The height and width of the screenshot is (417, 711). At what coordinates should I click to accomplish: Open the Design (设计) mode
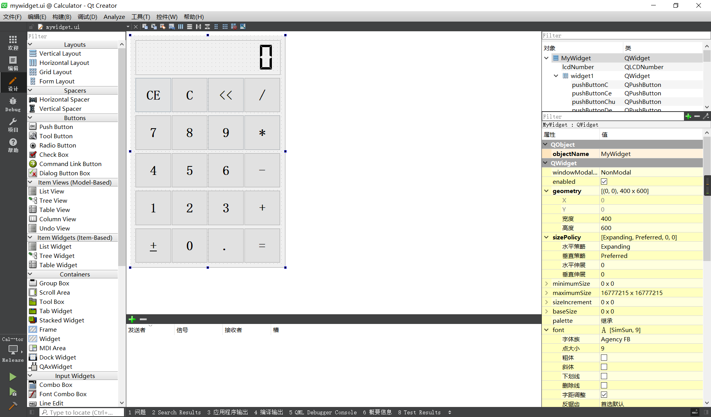click(x=13, y=83)
